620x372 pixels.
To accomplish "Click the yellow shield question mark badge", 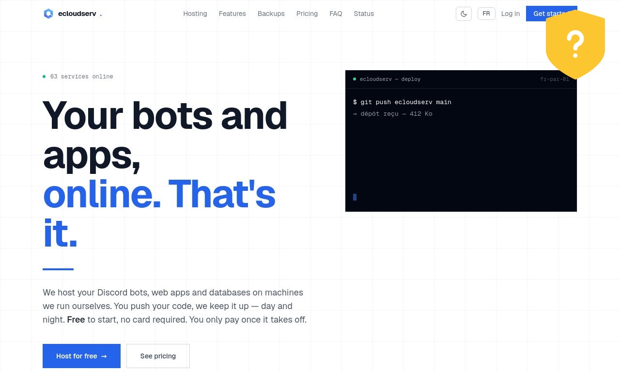I will (575, 44).
